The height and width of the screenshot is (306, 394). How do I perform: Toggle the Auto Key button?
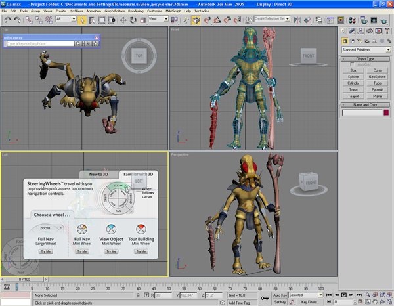click(279, 295)
